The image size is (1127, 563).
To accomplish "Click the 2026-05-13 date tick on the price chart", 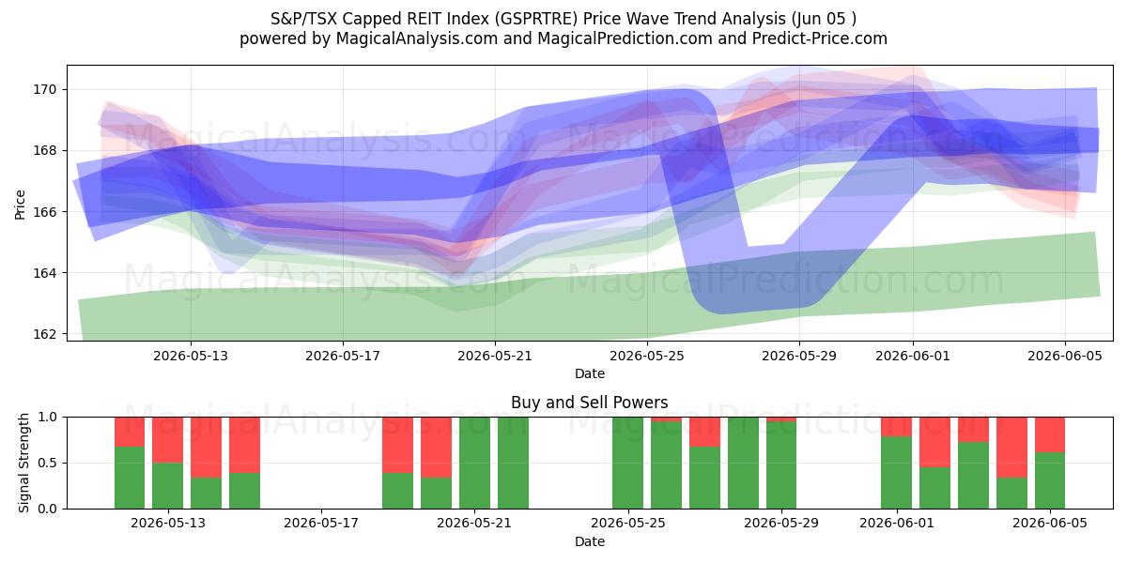I will point(191,356).
